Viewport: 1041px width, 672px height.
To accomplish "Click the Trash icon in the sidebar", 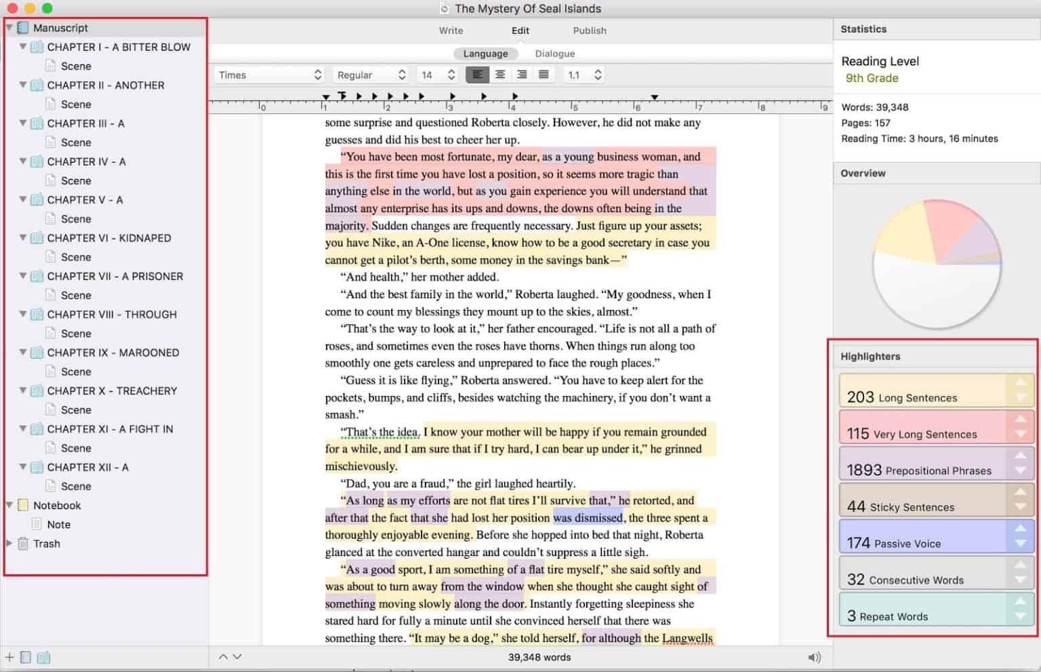I will (24, 543).
